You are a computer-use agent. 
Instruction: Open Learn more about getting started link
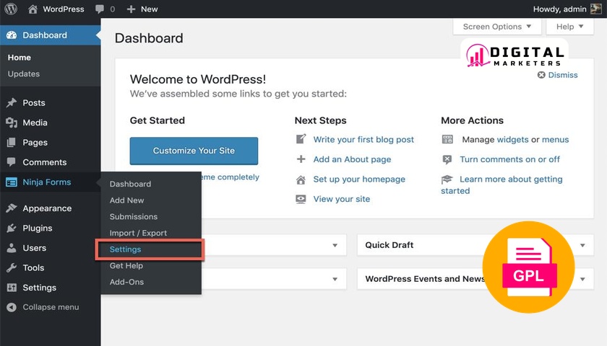(x=511, y=179)
